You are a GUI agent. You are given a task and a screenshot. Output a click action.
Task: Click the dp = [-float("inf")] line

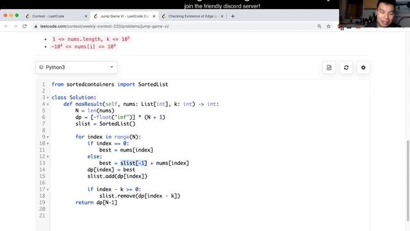point(120,117)
